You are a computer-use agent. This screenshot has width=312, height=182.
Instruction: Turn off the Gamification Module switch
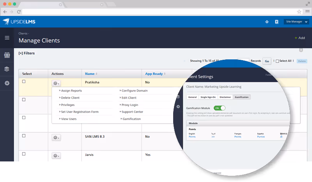220,108
